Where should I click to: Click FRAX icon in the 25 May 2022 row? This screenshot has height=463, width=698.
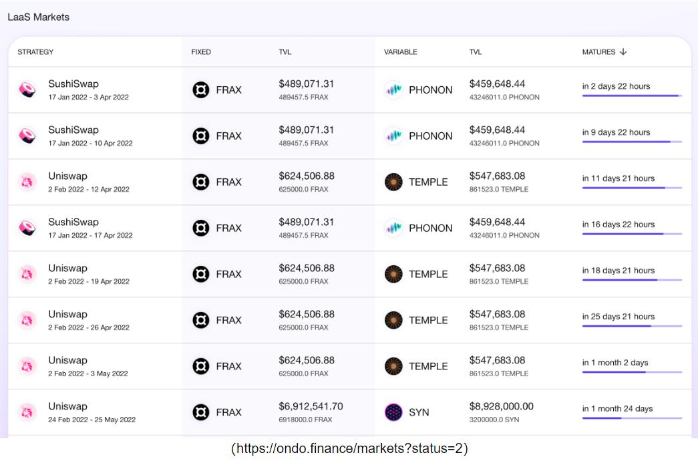pyautogui.click(x=201, y=412)
